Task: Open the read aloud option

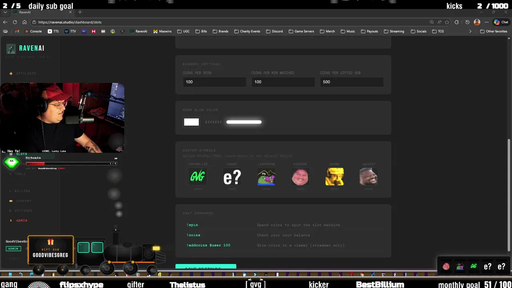Action: 439,22
